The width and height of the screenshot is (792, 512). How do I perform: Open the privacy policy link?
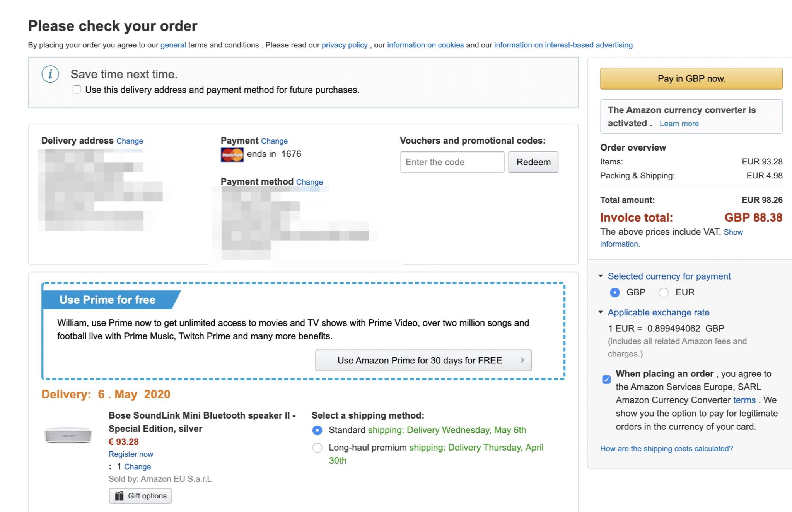(345, 45)
